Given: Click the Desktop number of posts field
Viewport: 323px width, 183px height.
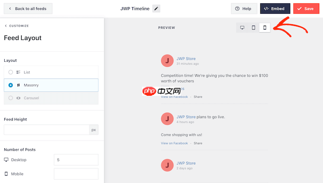Looking at the screenshot, I should [76, 160].
